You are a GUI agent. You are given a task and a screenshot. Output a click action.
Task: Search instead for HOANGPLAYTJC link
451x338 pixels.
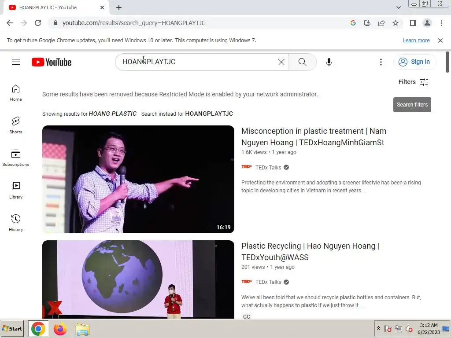click(209, 114)
